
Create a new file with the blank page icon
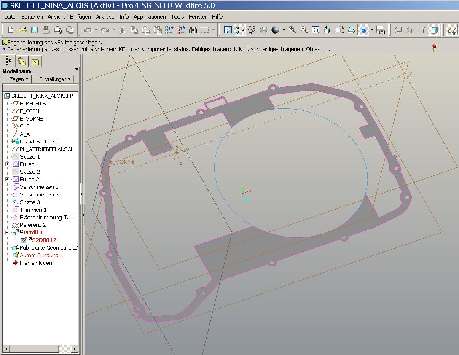11,30
